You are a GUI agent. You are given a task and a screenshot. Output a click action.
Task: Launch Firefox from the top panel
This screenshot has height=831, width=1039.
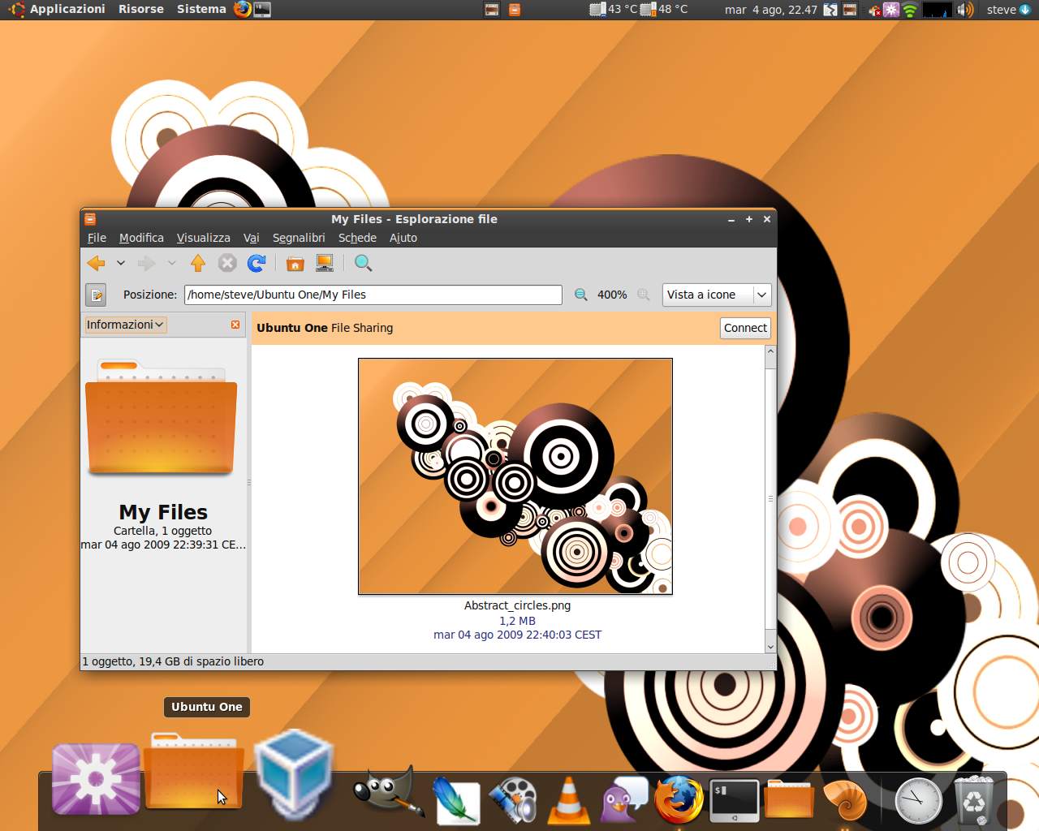pyautogui.click(x=242, y=9)
